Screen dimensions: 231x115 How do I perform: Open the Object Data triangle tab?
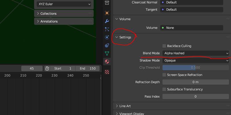point(107,53)
